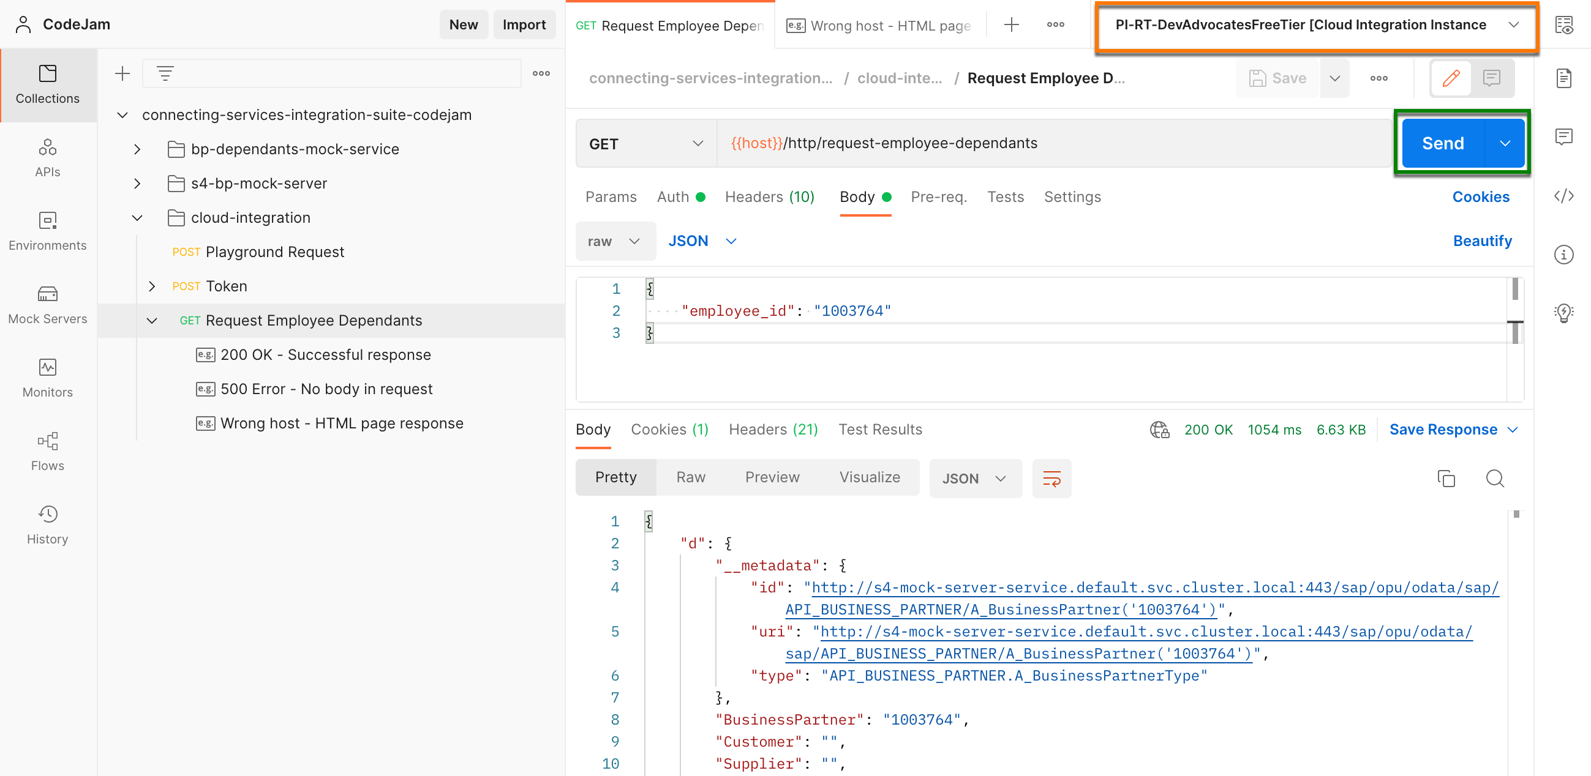Switch to comment mode icon in breadcrumb bar
The image size is (1591, 776).
click(x=1492, y=78)
